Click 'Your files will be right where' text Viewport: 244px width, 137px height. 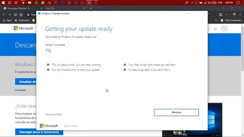click(152, 65)
